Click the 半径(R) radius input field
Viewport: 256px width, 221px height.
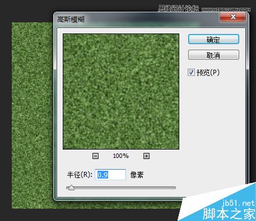[110, 175]
